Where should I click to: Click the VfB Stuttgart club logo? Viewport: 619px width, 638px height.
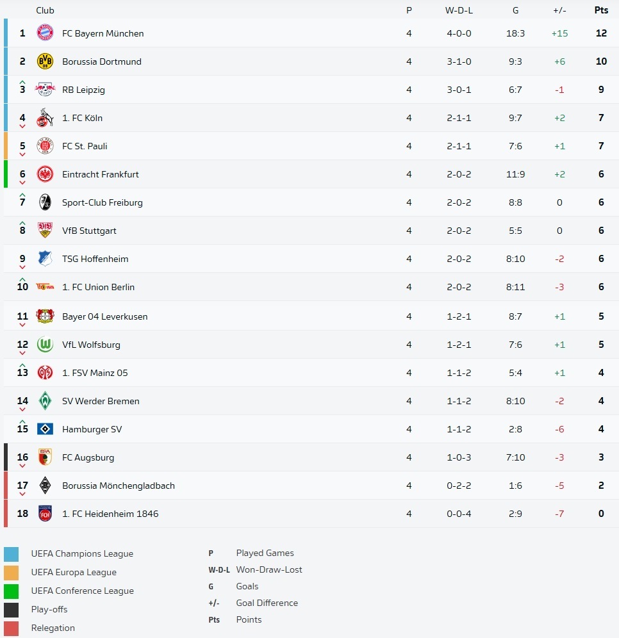click(x=45, y=231)
